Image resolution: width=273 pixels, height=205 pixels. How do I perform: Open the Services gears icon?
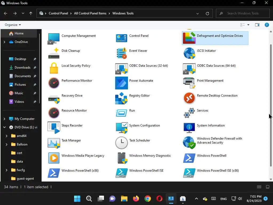[x=189, y=113]
